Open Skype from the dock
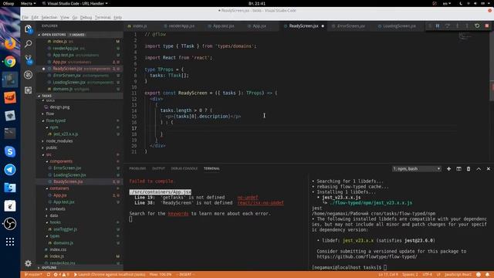494x278 pixels. tap(10, 151)
